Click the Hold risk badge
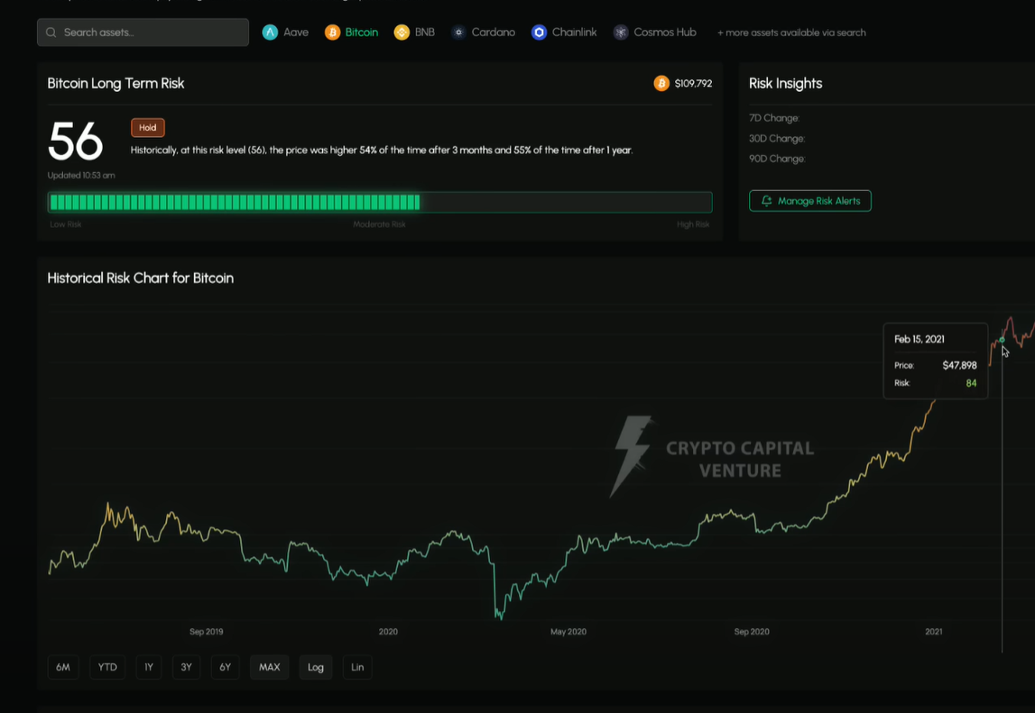The image size is (1035, 713). [x=147, y=128]
